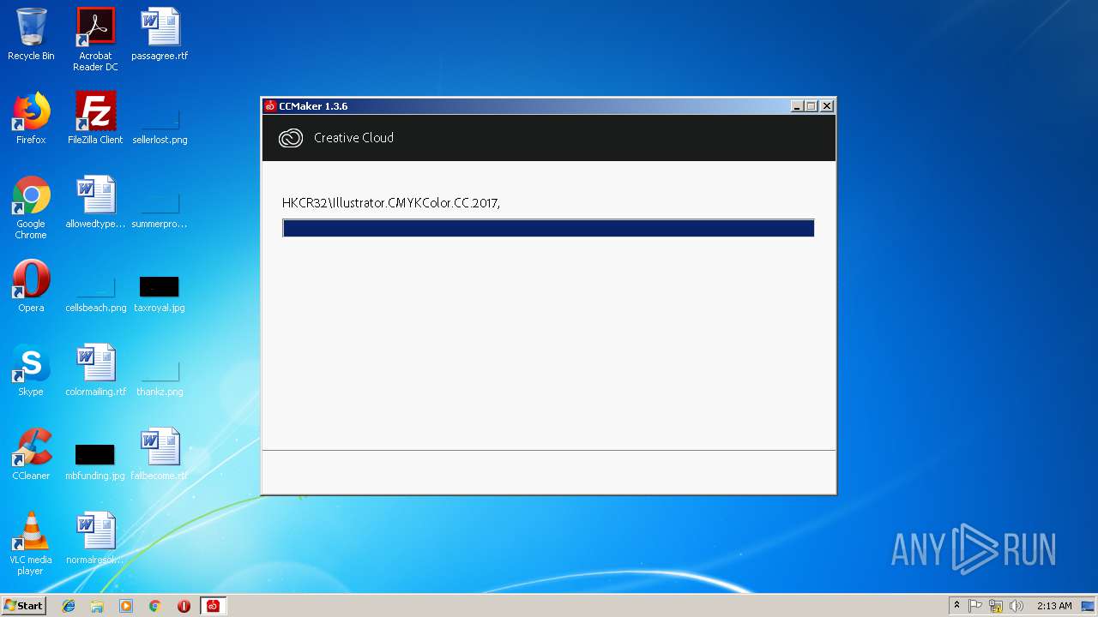Launch the CCleaner desktop shortcut
This screenshot has height=617, width=1098.
coord(31,454)
